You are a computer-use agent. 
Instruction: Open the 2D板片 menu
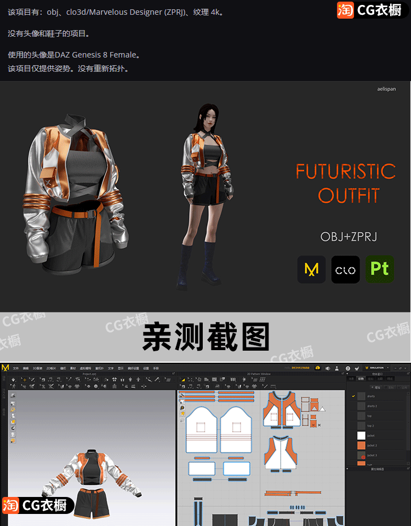coord(51,368)
